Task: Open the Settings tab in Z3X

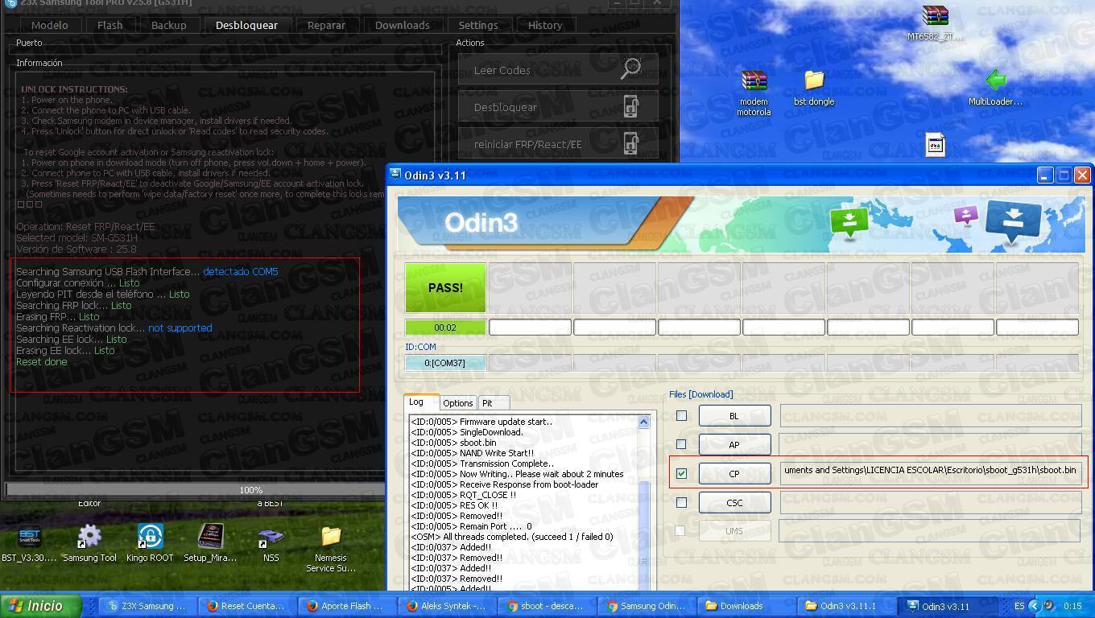Action: [478, 25]
